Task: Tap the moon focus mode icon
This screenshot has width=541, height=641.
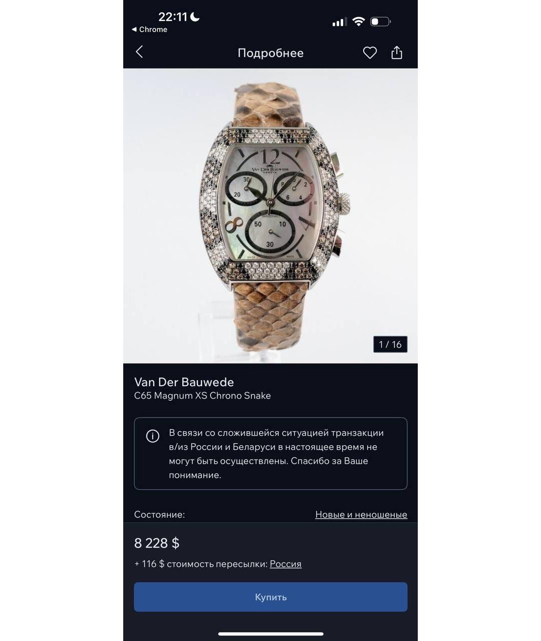Action: coord(195,17)
